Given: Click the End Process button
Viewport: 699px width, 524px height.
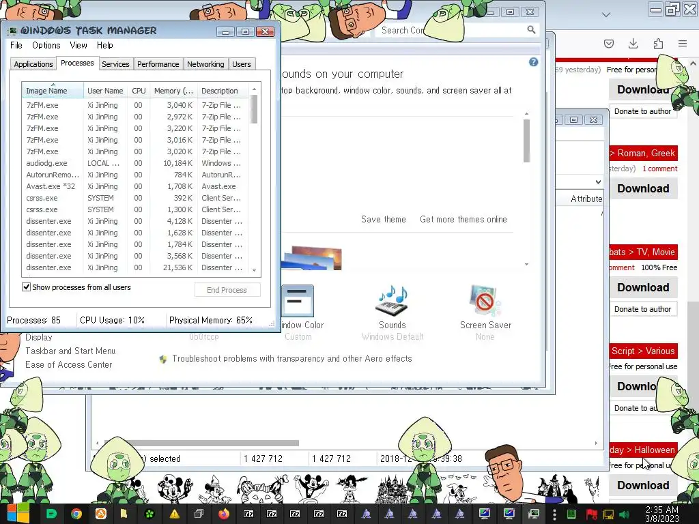Looking at the screenshot, I should coord(227,290).
